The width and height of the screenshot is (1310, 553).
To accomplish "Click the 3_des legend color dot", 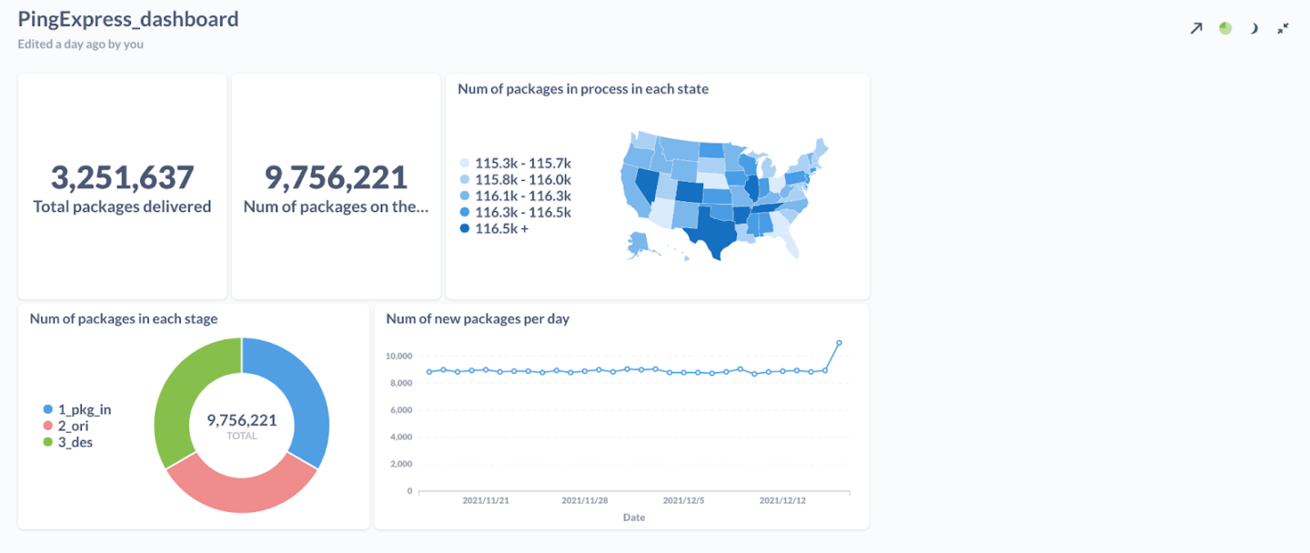I will click(48, 442).
